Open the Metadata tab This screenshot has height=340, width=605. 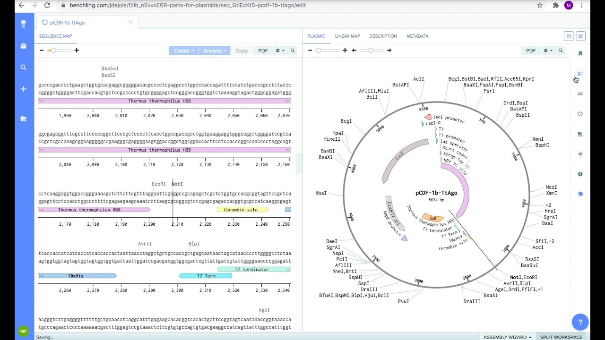pyautogui.click(x=417, y=36)
